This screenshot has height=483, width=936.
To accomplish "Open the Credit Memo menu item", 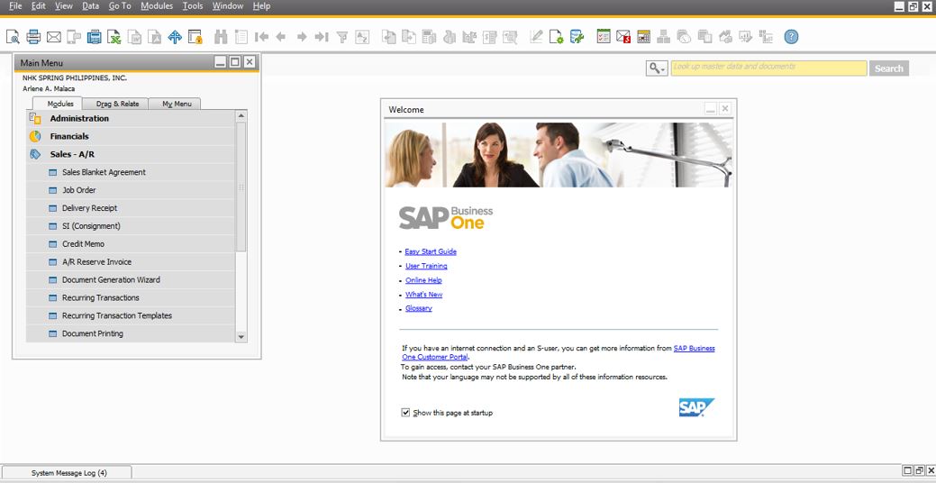I will tap(131, 243).
